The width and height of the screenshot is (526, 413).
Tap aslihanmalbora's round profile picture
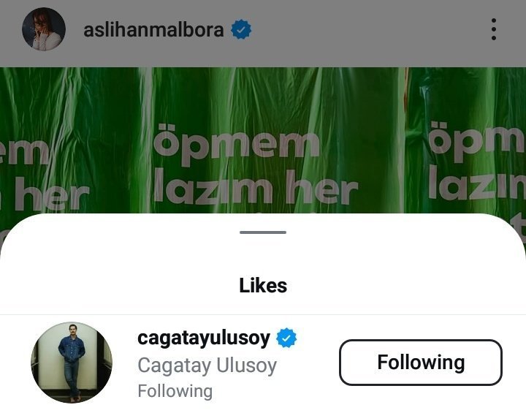(44, 29)
